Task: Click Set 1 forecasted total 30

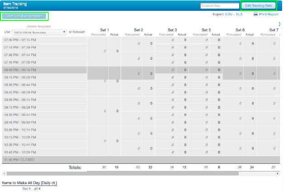Action: point(104,167)
